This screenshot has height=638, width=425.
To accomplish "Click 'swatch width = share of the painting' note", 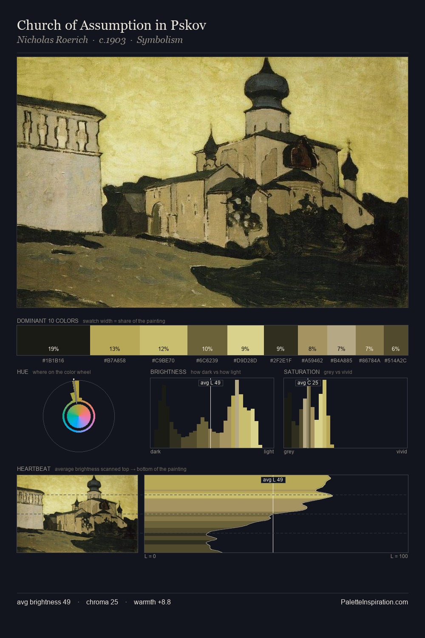I will tap(124, 321).
